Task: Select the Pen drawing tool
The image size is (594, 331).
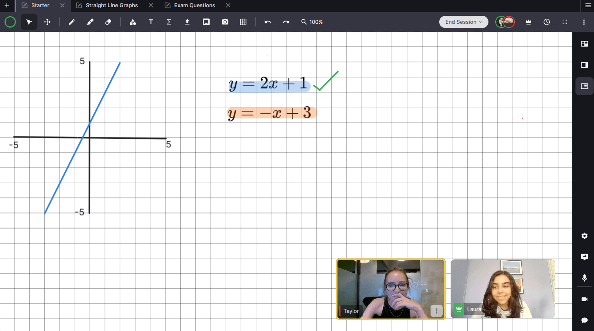Action: 72,22
